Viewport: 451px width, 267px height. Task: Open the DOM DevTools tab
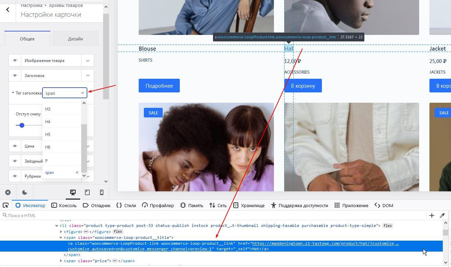384,205
